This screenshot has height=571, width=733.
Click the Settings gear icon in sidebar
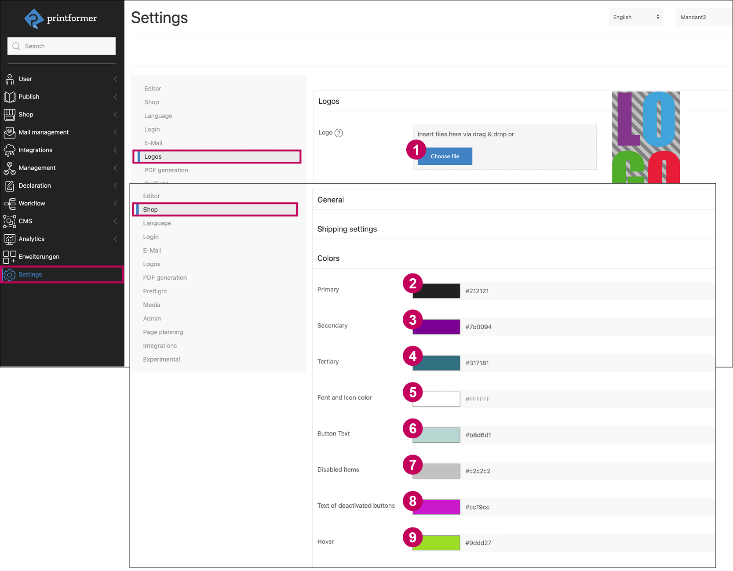click(x=10, y=274)
